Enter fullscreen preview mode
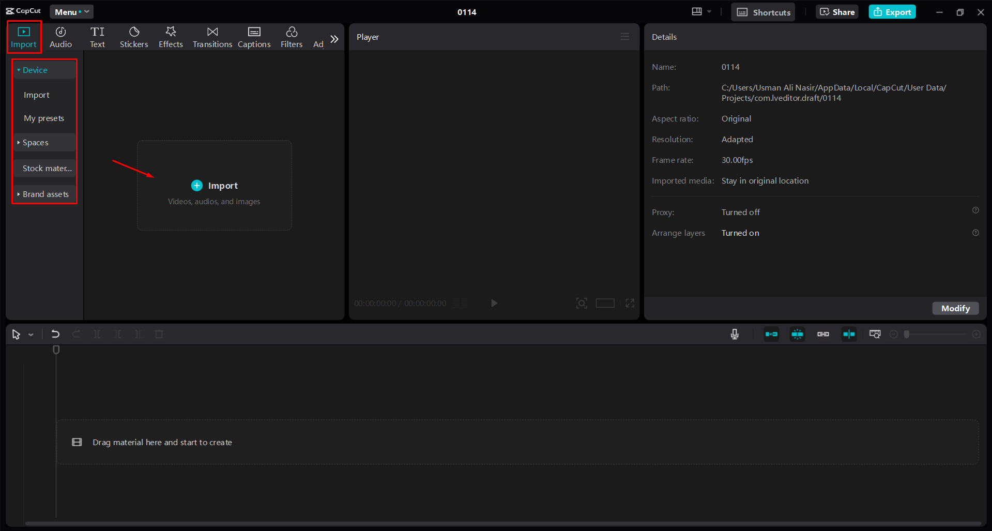 pyautogui.click(x=630, y=303)
